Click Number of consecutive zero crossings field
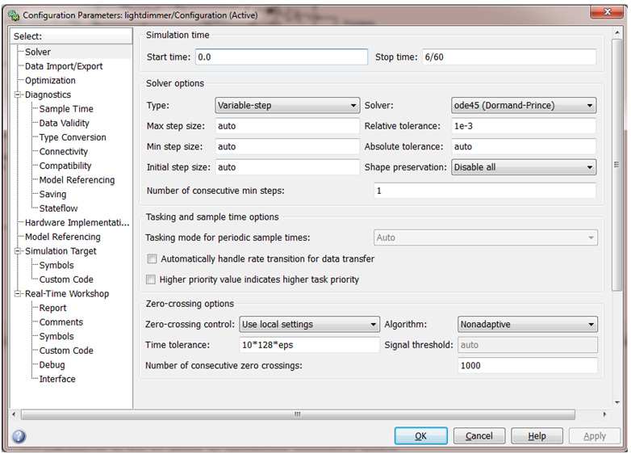 (527, 366)
